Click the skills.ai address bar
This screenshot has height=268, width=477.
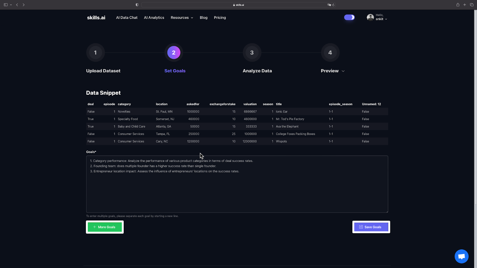[x=238, y=5]
